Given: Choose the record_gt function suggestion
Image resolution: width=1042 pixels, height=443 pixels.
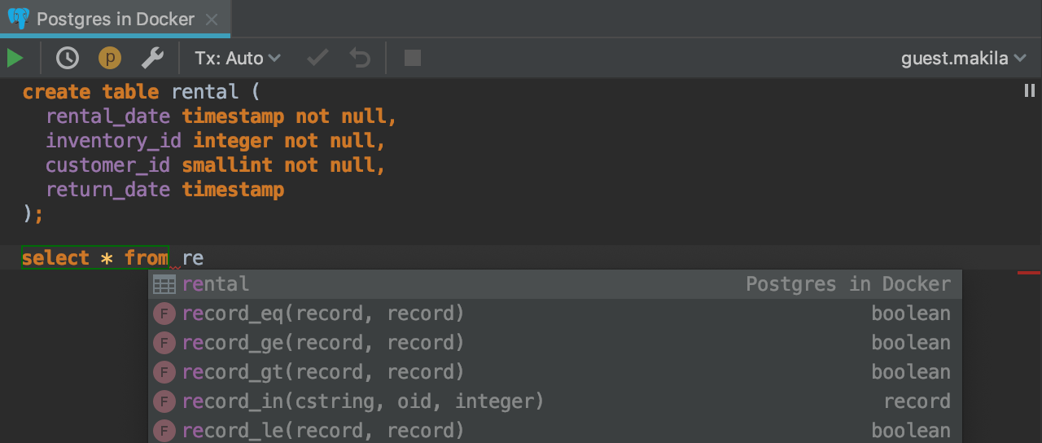Looking at the screenshot, I should click(322, 372).
